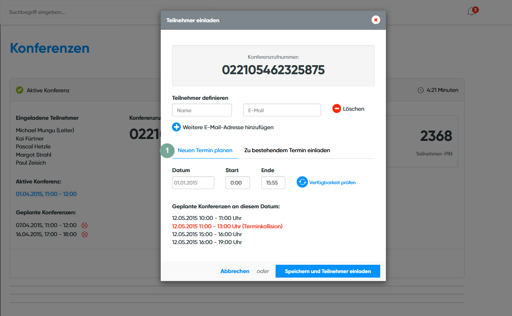Cancel the 07.04.2015 planned conference

85,226
